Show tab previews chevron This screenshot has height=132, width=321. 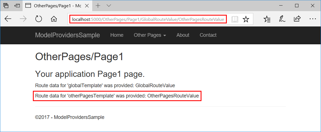pyautogui.click(x=109, y=6)
